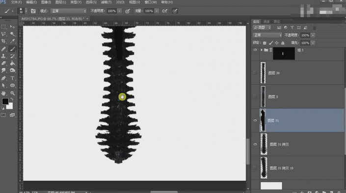Open the 编辑(E) menu
The width and height of the screenshot is (346, 193).
point(31,2)
